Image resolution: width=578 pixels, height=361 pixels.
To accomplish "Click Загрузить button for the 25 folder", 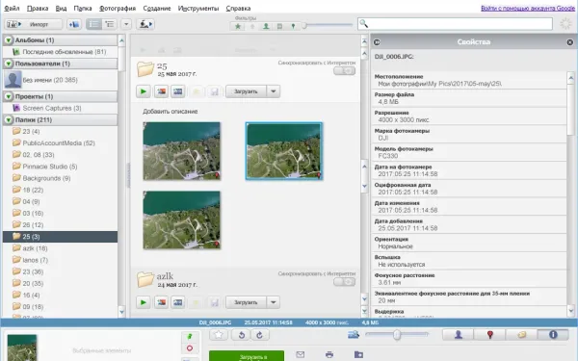I will click(246, 91).
